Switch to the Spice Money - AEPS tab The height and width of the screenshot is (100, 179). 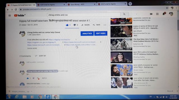pos(81,4)
